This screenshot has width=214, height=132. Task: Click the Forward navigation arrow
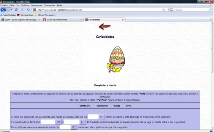tap(8, 10)
